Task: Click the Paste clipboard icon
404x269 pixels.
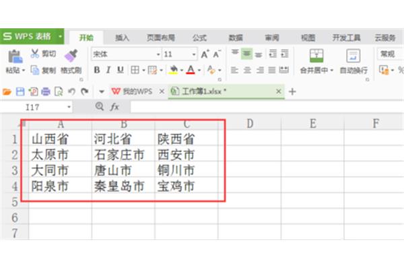Action: click(15, 56)
